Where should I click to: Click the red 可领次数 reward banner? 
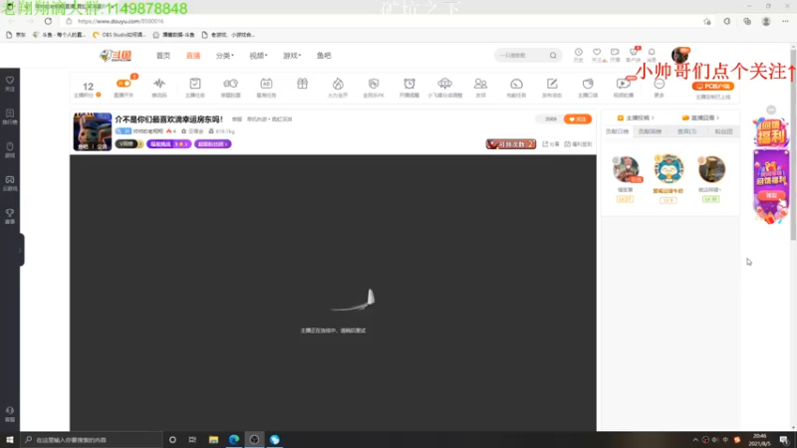coord(511,144)
